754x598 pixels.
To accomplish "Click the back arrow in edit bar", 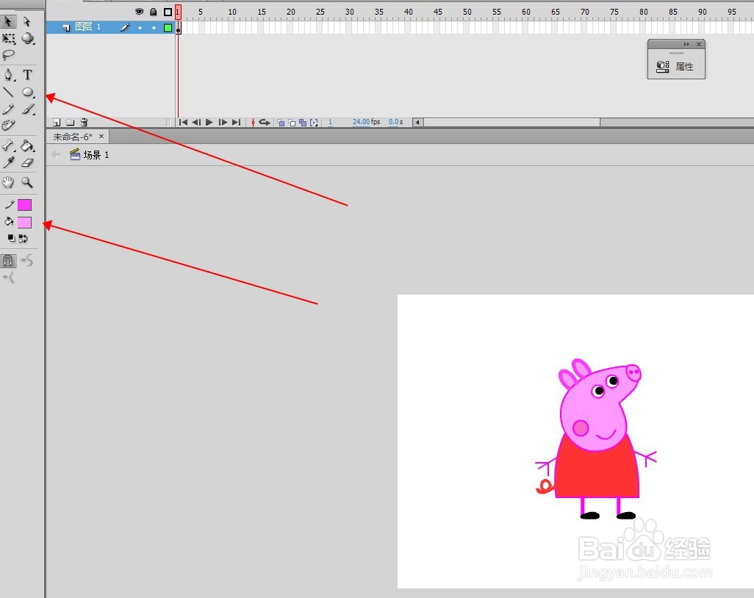I will click(x=57, y=155).
